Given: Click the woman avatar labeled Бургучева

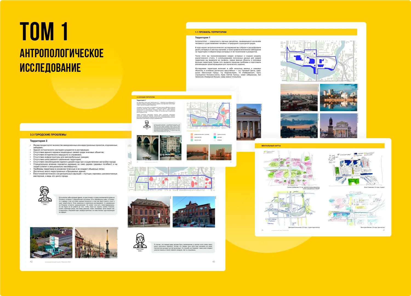Looking at the screenshot, I should [140, 241].
